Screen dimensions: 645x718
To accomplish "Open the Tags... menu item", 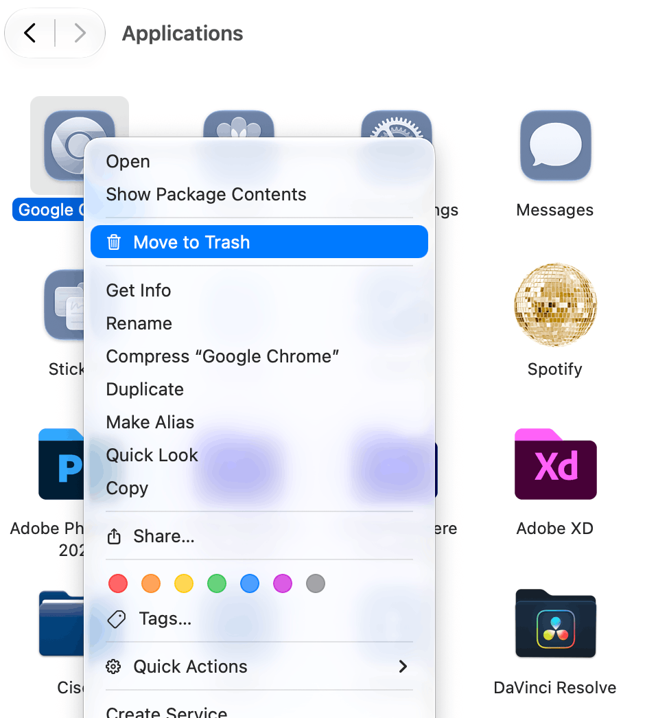I will (259, 619).
